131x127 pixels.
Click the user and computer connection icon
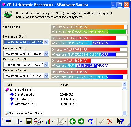click(x=37, y=121)
